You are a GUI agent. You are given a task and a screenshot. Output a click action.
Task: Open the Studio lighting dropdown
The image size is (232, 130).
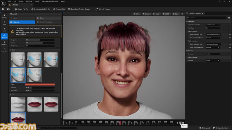(x=147, y=14)
